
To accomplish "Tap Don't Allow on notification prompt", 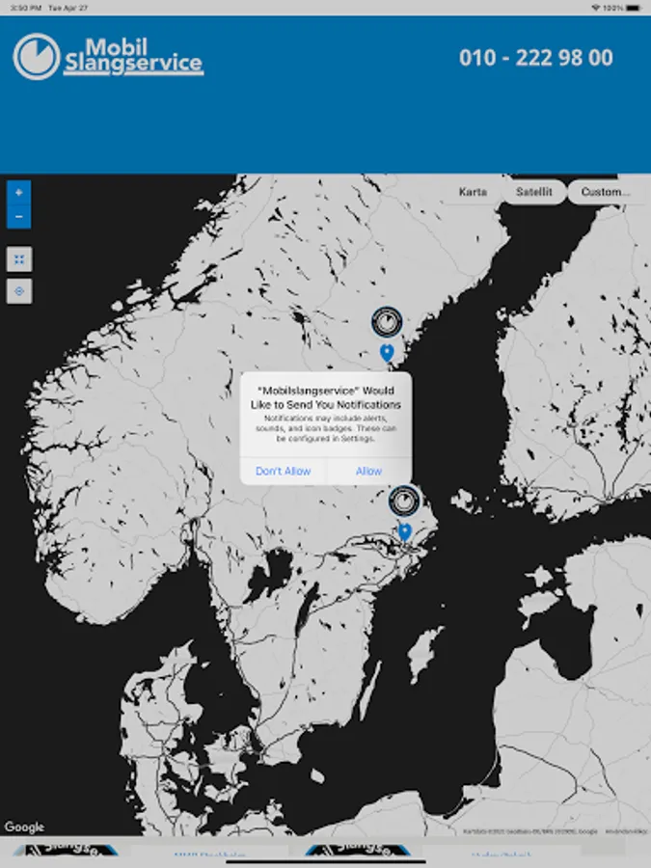I will [283, 471].
